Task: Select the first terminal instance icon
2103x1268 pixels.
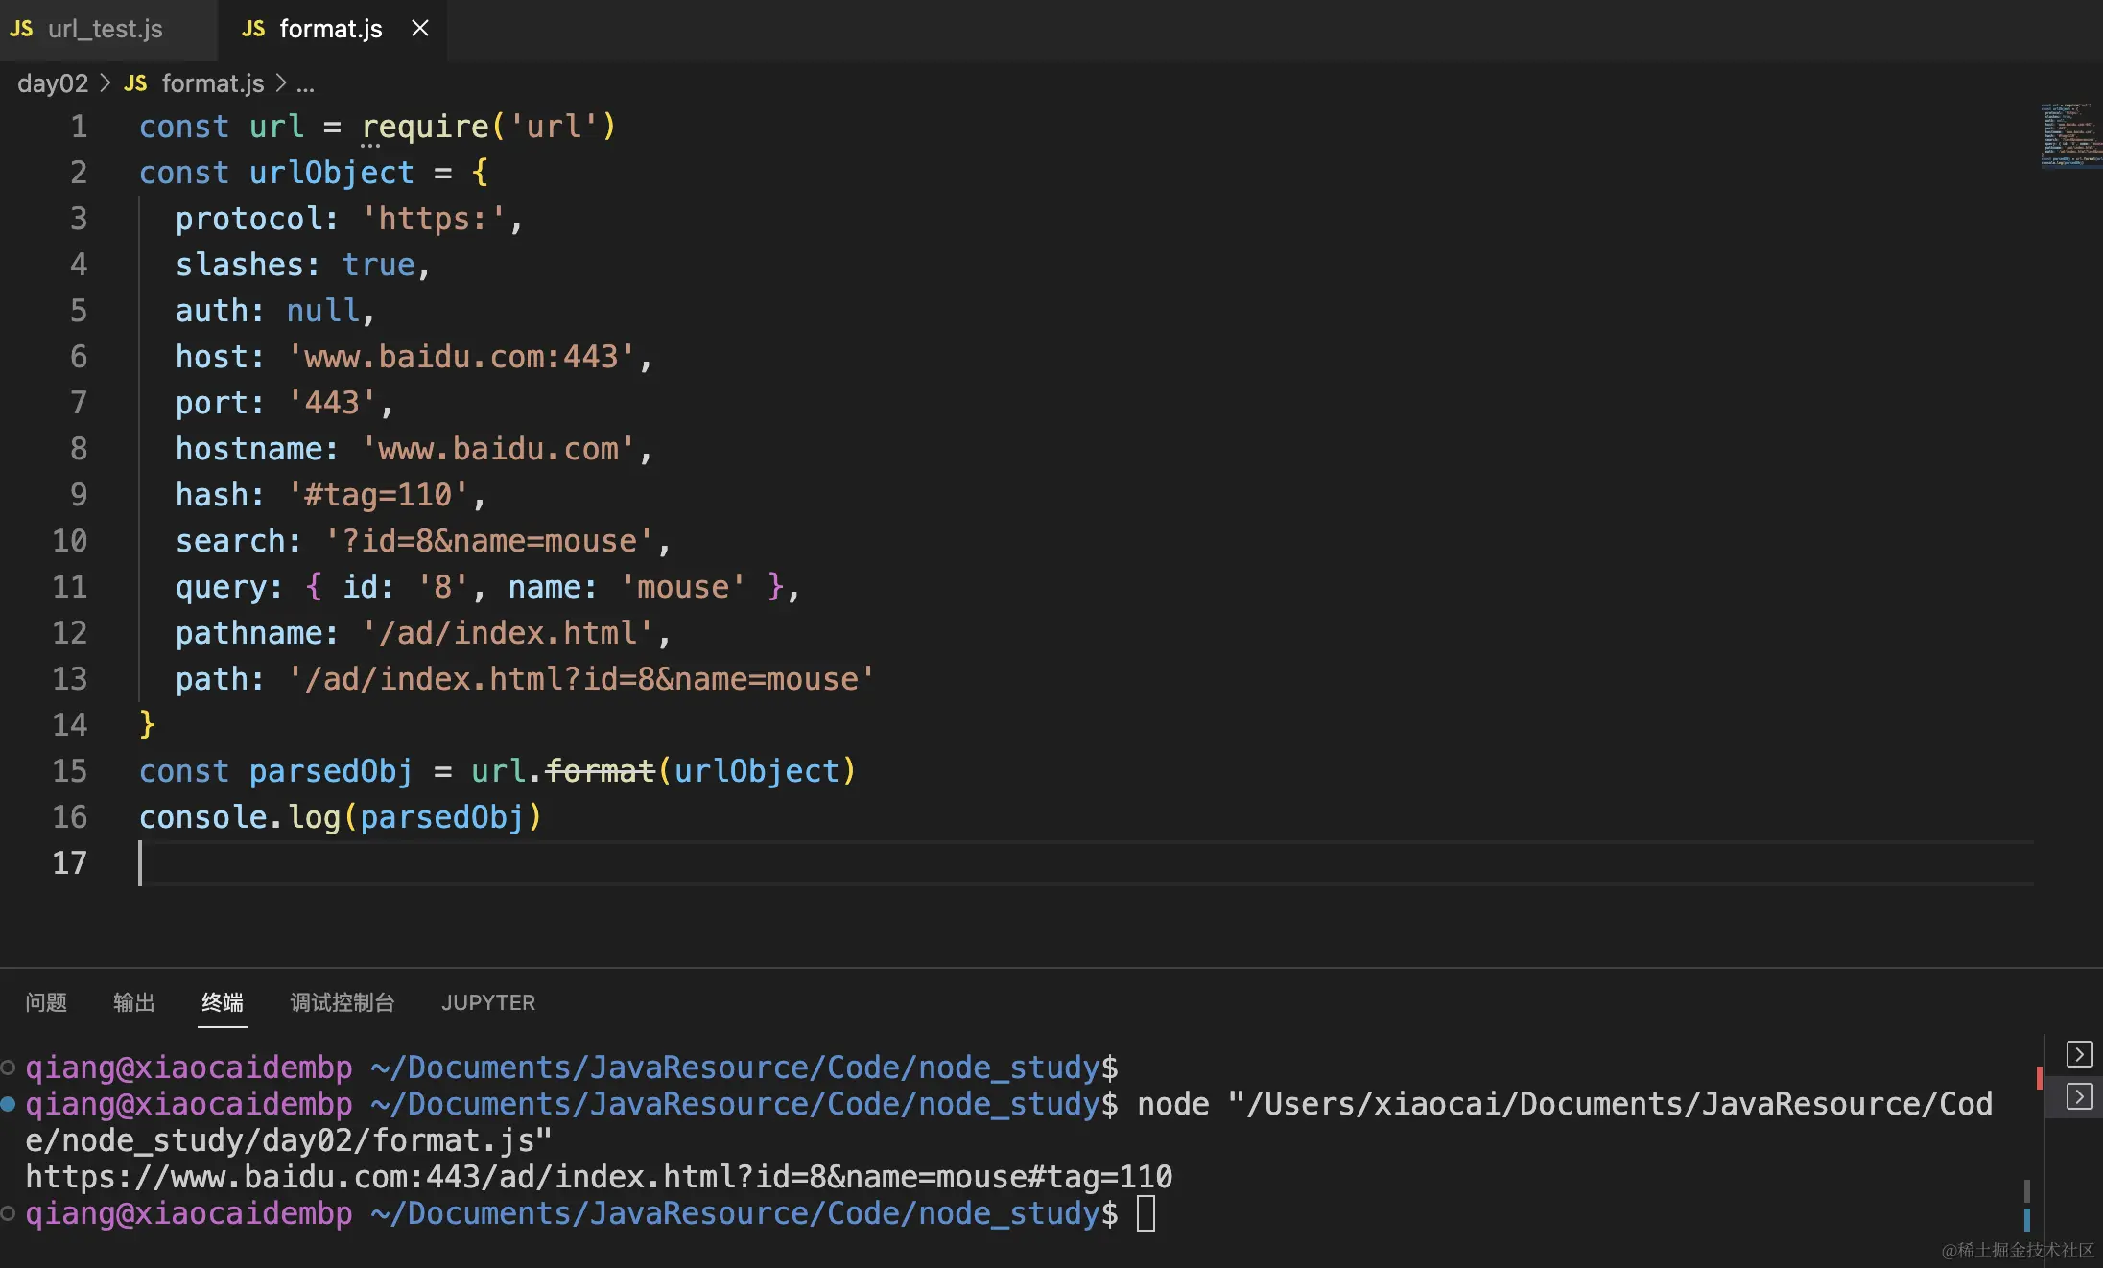Action: tap(2078, 1054)
